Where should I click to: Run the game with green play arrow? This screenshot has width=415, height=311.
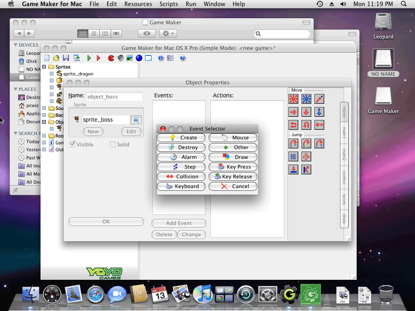coord(89,58)
